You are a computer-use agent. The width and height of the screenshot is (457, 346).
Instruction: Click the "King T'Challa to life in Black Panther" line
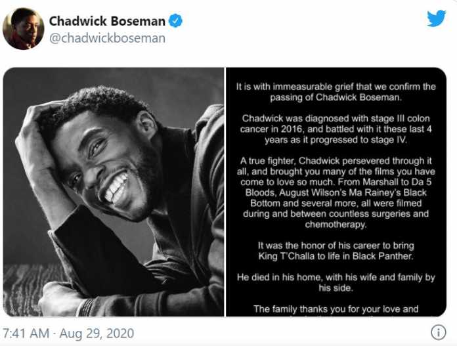pyautogui.click(x=336, y=256)
